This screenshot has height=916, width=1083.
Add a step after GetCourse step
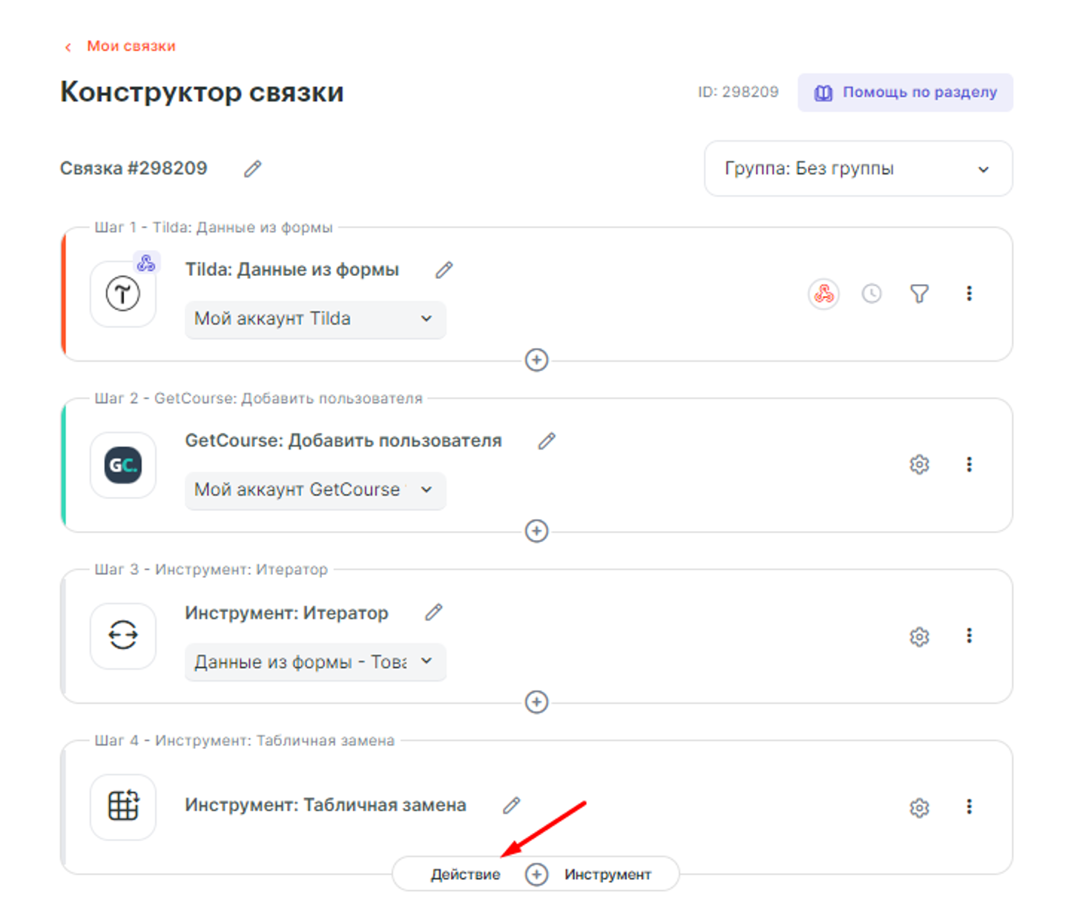[x=536, y=531]
